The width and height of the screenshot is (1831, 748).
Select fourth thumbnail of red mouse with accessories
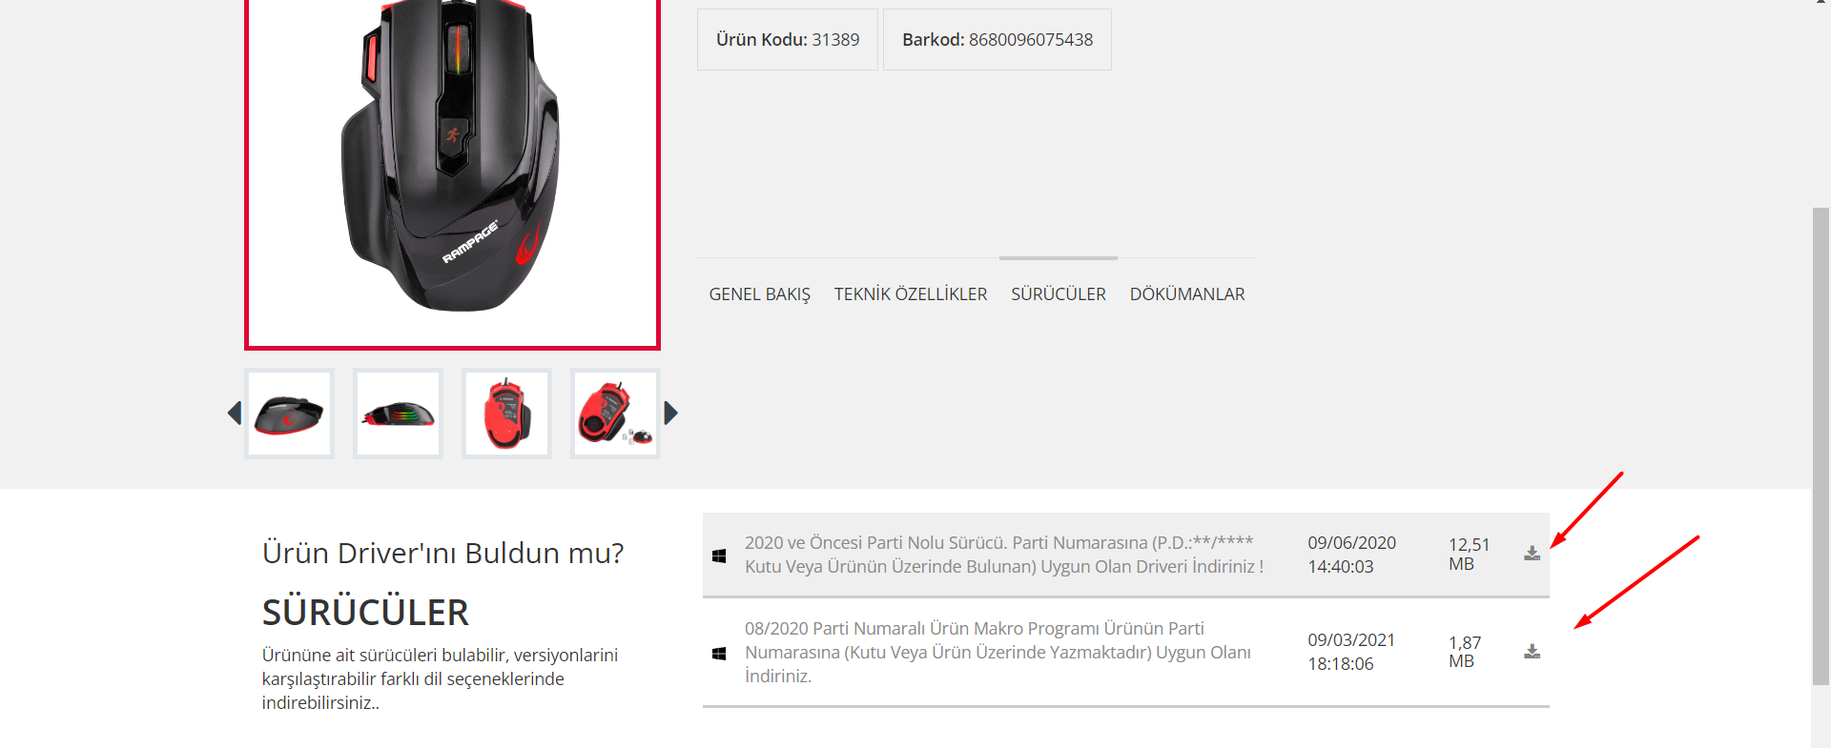click(615, 414)
